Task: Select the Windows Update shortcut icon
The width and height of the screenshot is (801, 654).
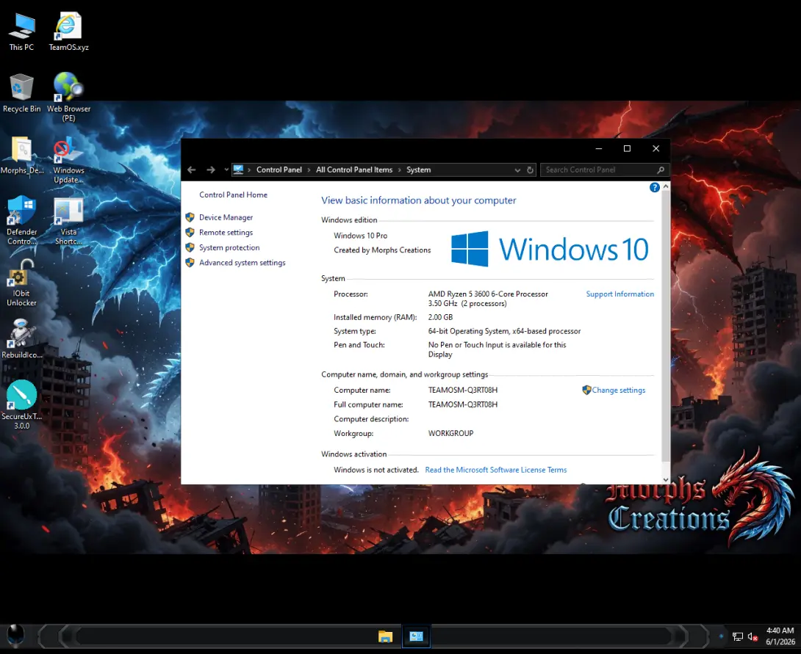Action: point(68,160)
